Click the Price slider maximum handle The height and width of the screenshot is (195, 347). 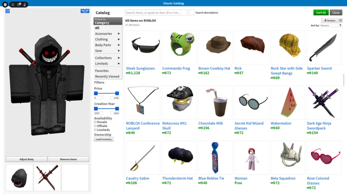117,93
